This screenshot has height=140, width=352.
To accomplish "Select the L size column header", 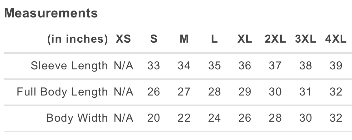I will pyautogui.click(x=214, y=39).
